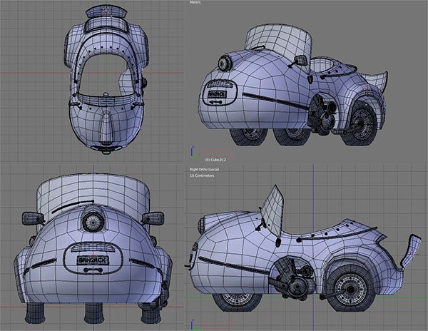The image size is (428, 331).
Task: Click the 'Right Ortho (Local)' viewport label
Action: (x=206, y=168)
